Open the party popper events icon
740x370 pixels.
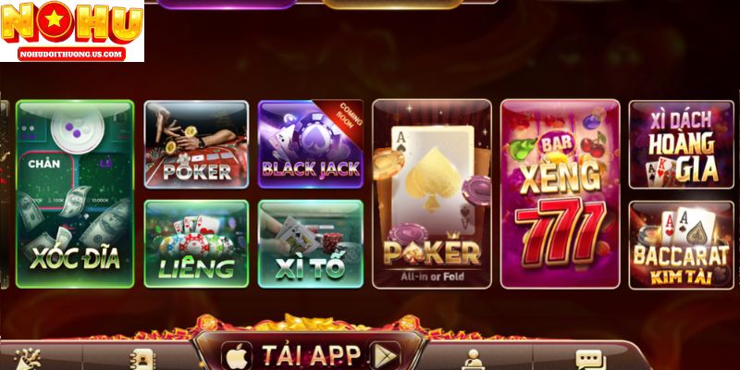(29, 360)
